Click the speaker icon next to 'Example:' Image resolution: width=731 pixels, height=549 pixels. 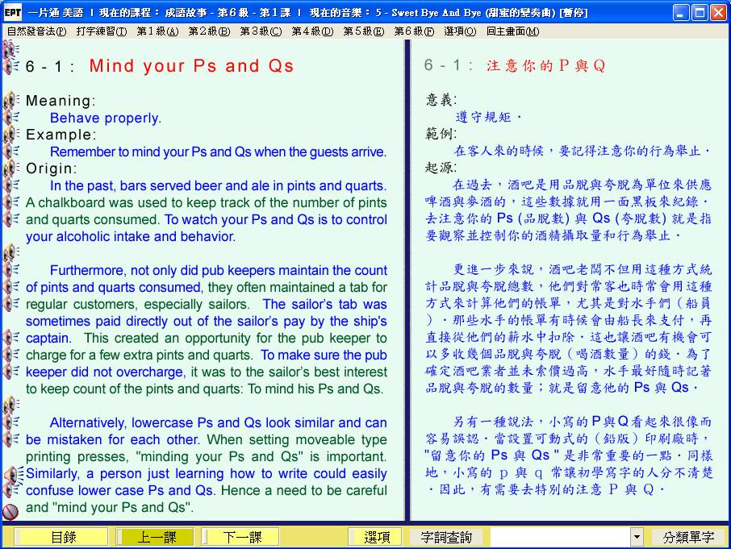[10, 135]
